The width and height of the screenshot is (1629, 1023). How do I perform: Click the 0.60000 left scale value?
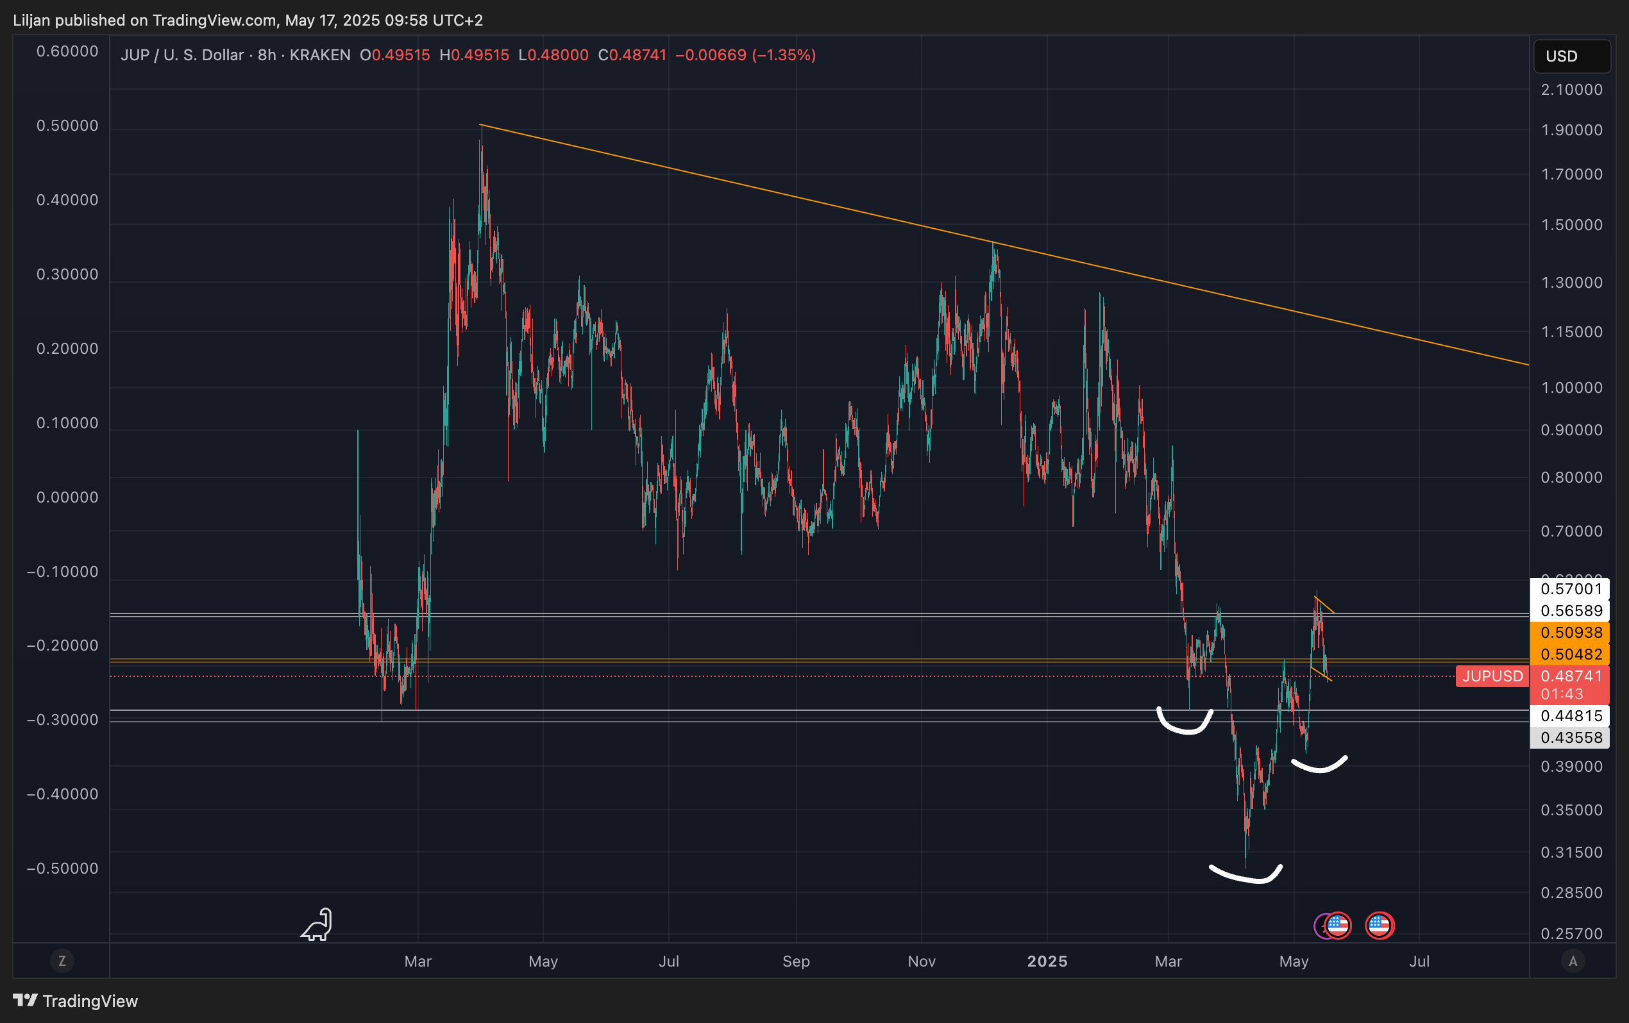67,51
